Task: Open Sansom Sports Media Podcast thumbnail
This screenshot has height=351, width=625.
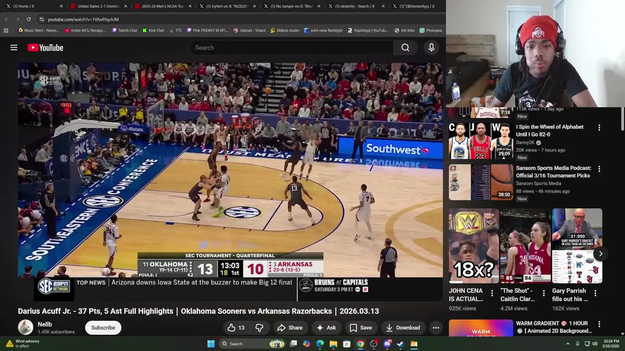Action: [x=481, y=182]
